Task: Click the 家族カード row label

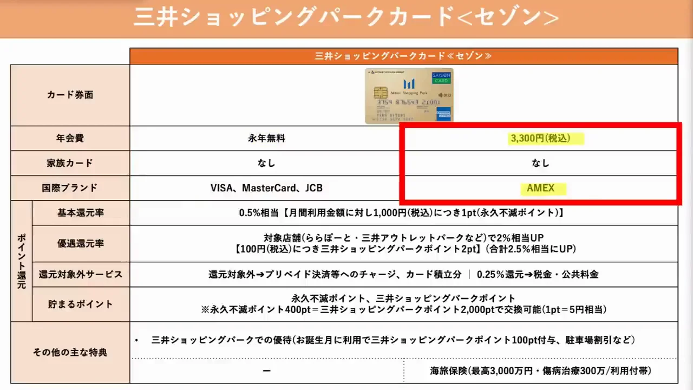Action: (x=70, y=163)
